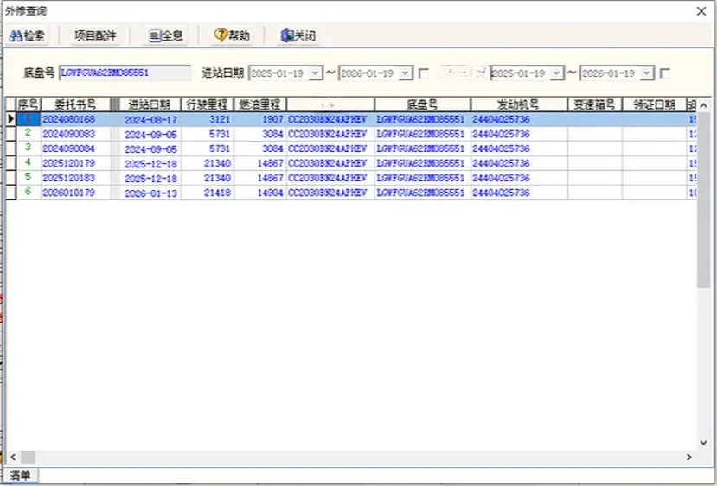The height and width of the screenshot is (486, 717).
Task: Click the row selector arrow for row 1
Action: (10, 119)
